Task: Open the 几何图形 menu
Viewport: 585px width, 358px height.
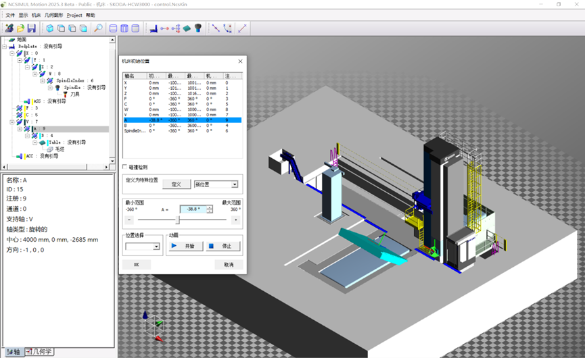Action: [53, 15]
